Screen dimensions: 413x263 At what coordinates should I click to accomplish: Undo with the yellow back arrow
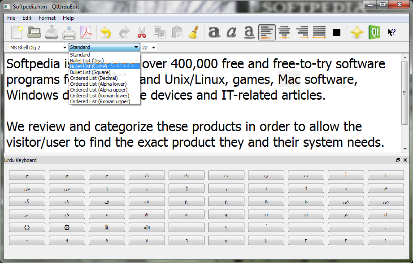pyautogui.click(x=106, y=32)
